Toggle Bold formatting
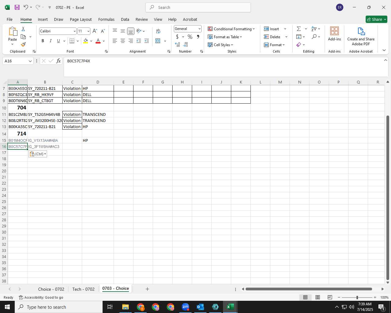Screen dimensions: 391x313 tap(43, 41)
